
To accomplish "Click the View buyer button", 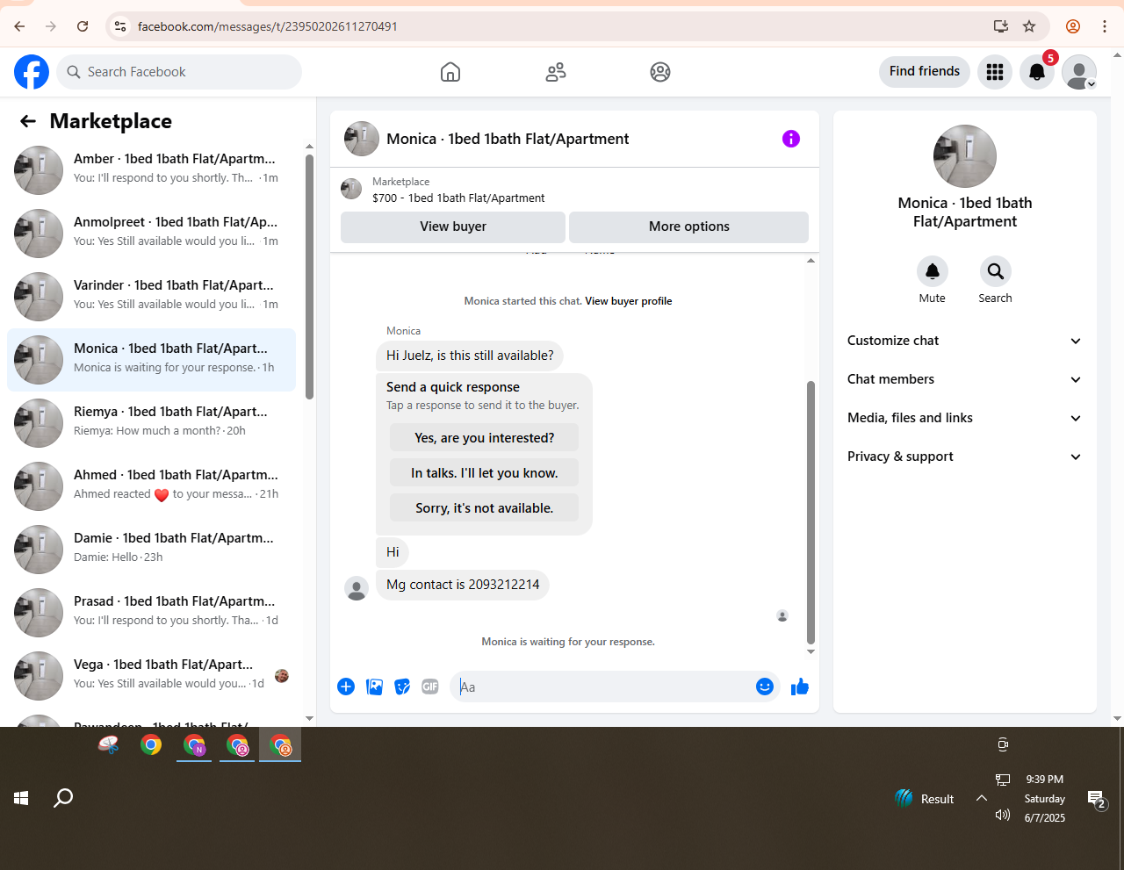I will pos(453,226).
